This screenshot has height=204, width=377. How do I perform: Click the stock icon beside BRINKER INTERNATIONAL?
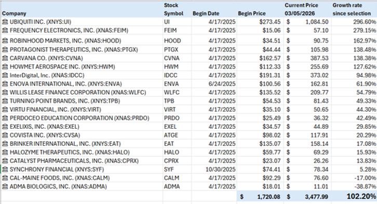pyautogui.click(x=5, y=144)
